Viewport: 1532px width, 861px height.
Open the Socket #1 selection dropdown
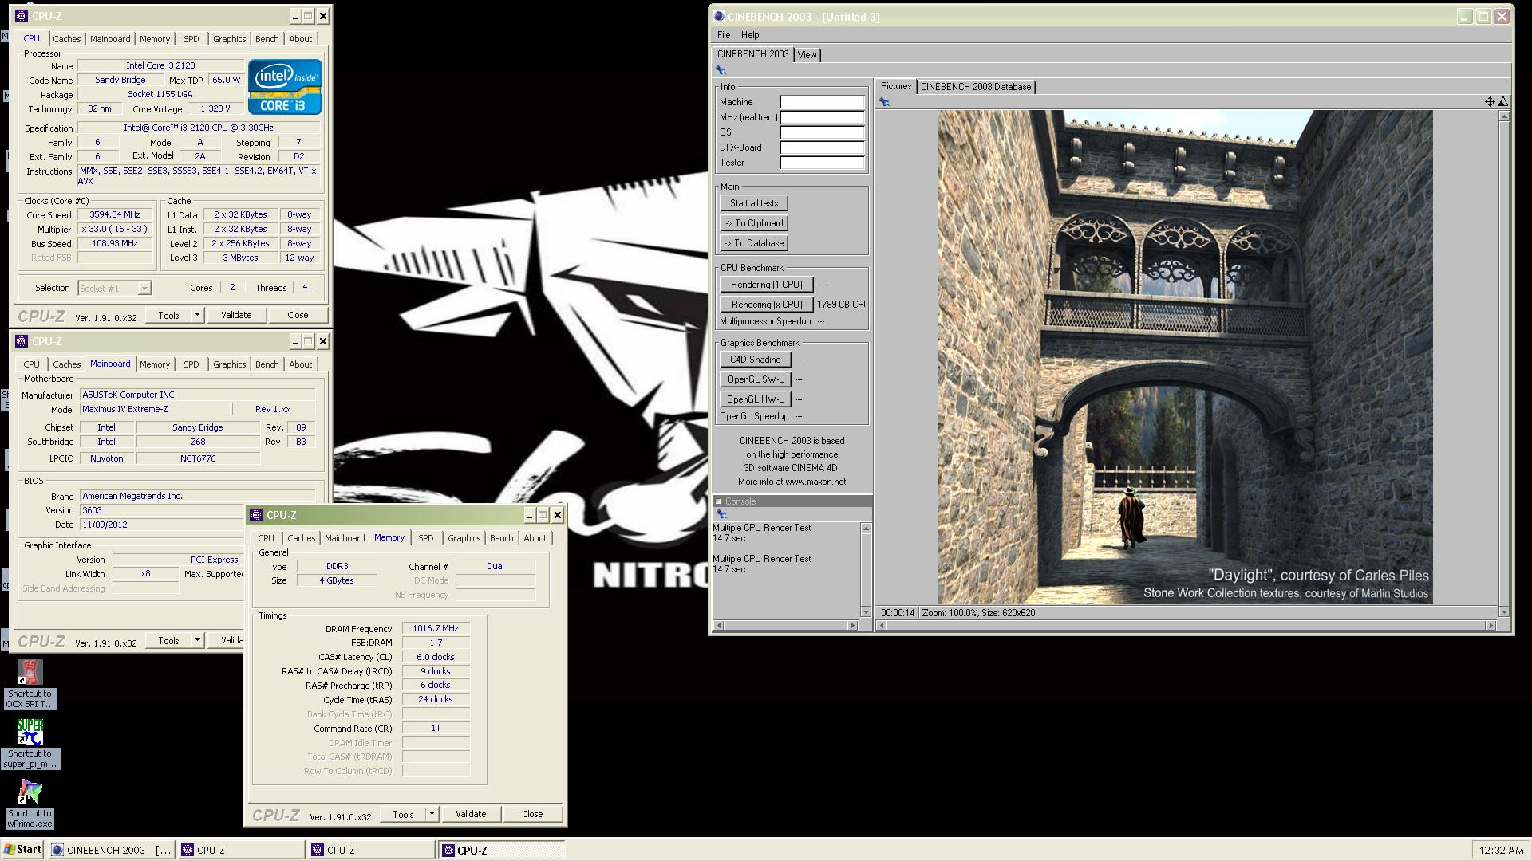144,289
